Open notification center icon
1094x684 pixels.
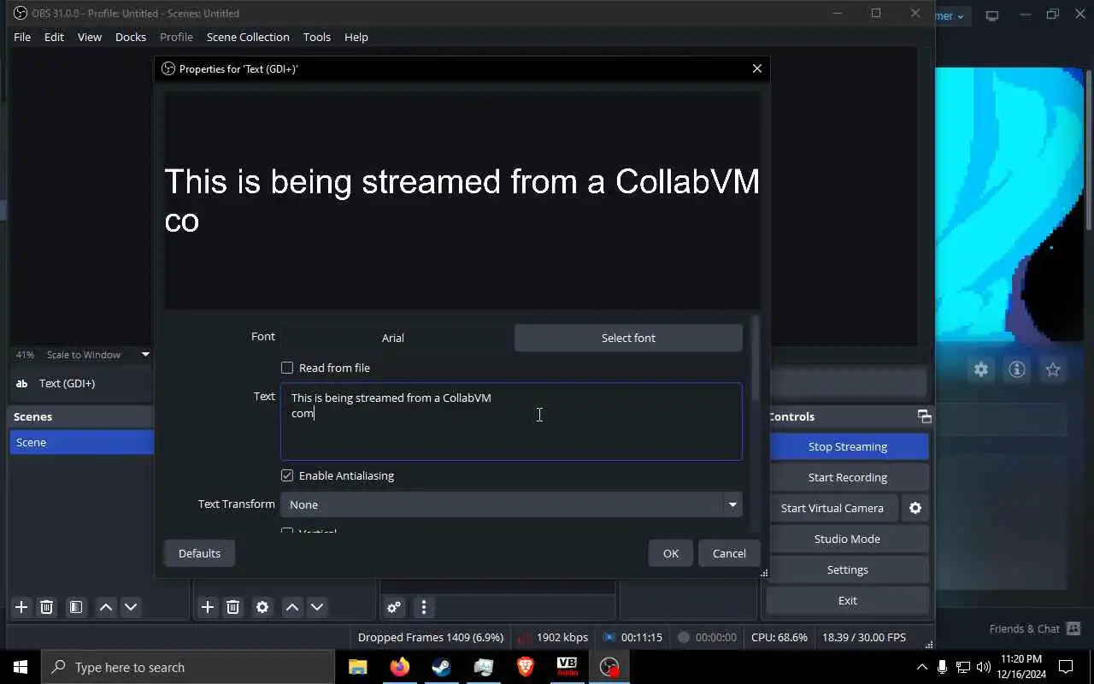[x=1066, y=667]
